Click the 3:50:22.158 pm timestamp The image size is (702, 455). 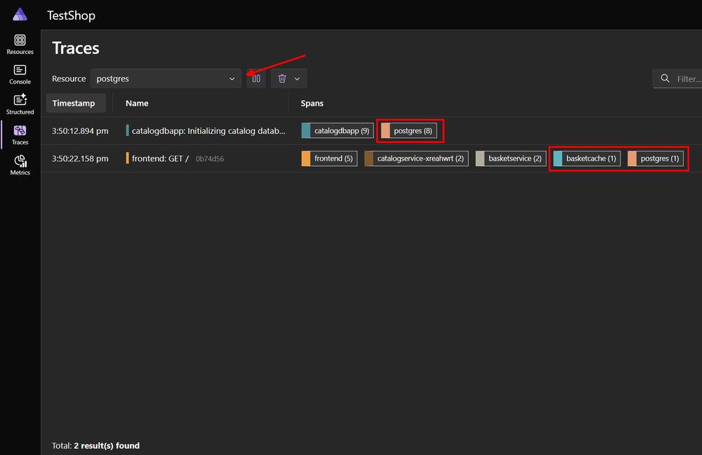tap(80, 158)
